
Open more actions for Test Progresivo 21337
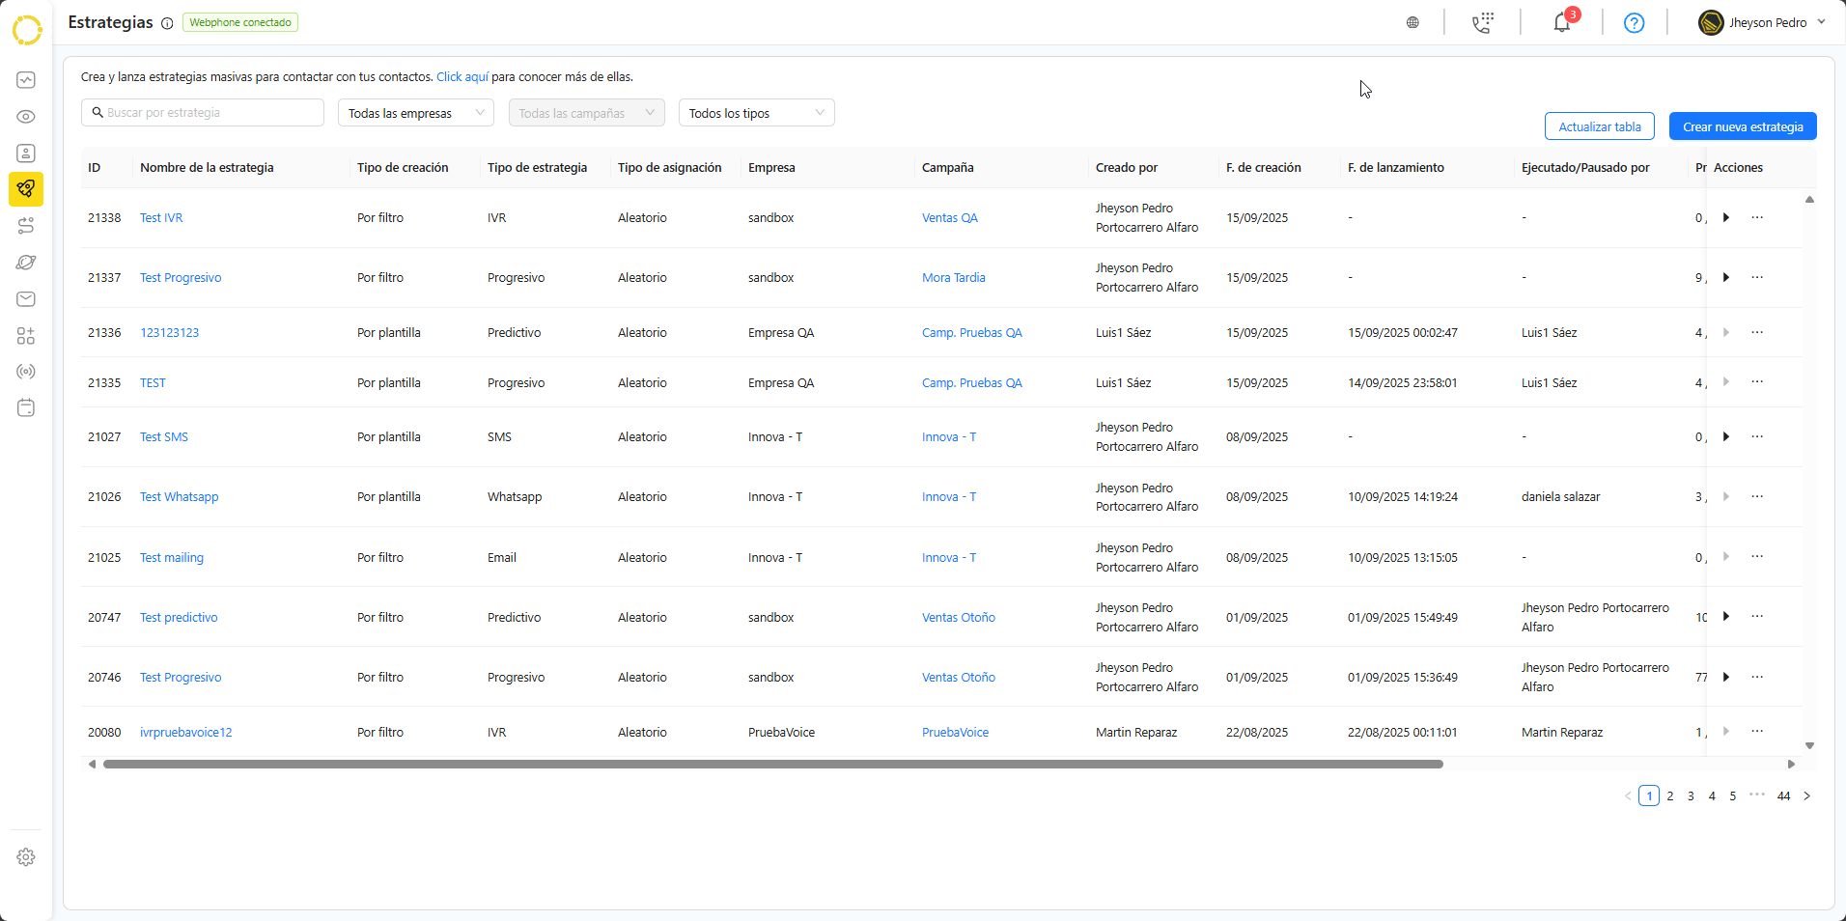(1757, 278)
